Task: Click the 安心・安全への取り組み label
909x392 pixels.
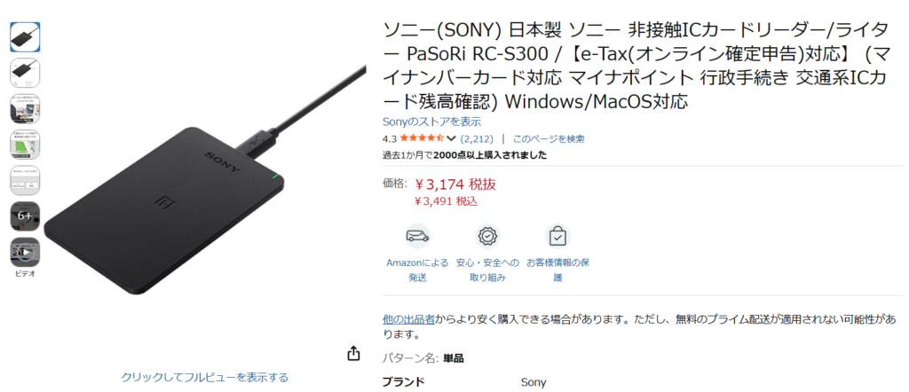Action: 487,270
